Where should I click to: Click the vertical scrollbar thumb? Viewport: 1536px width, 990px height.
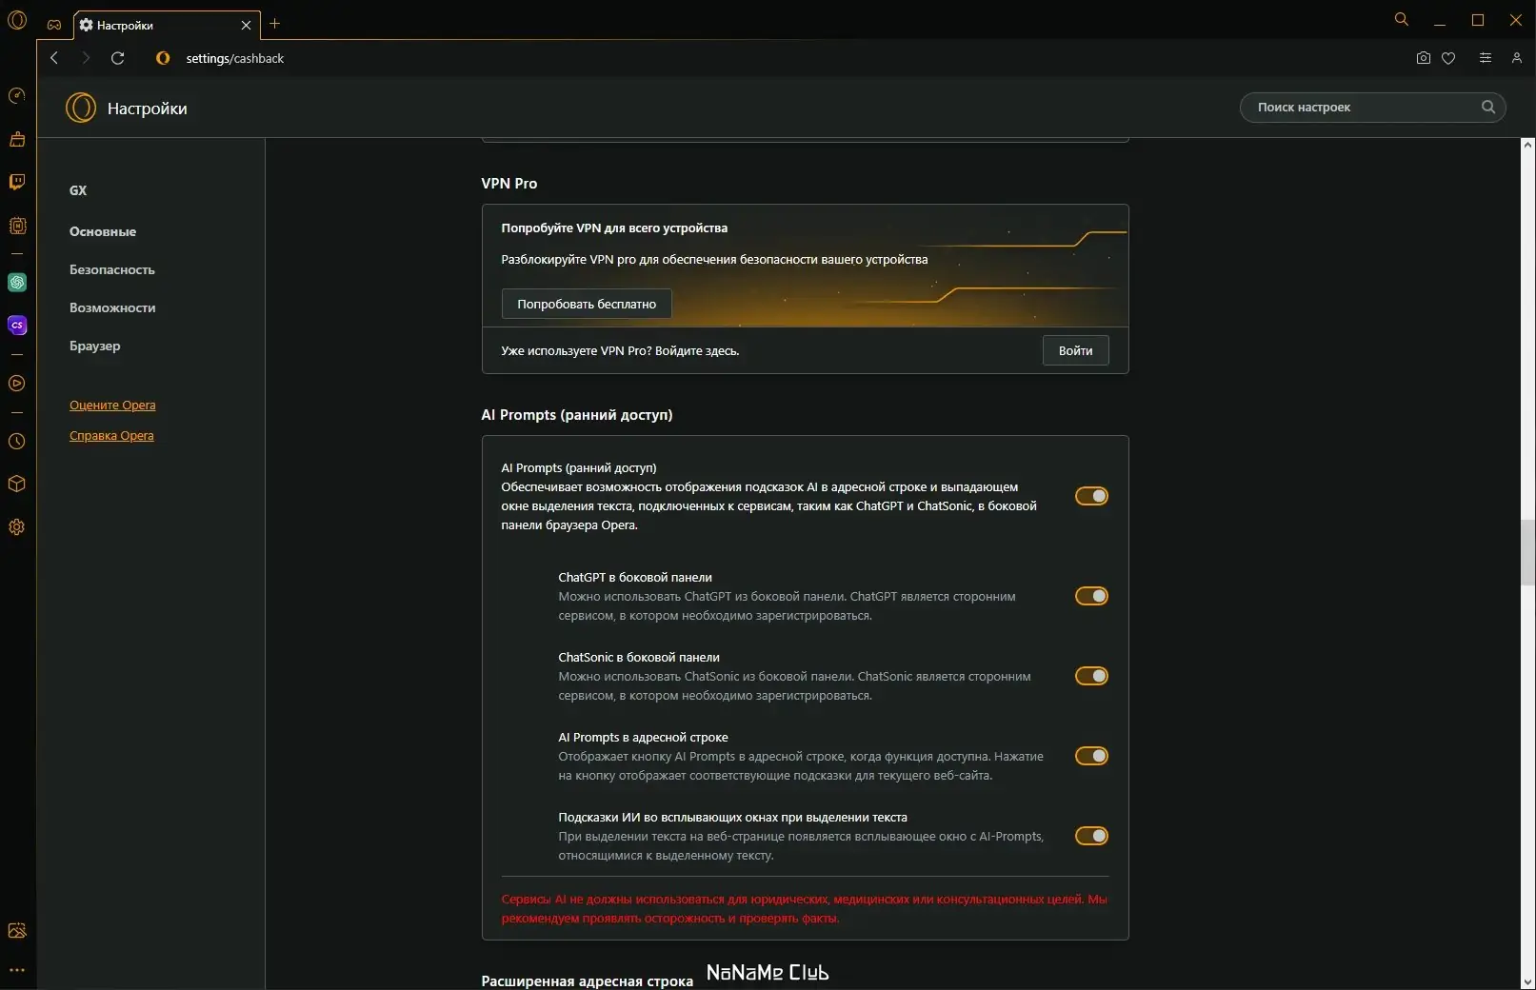pyautogui.click(x=1527, y=552)
